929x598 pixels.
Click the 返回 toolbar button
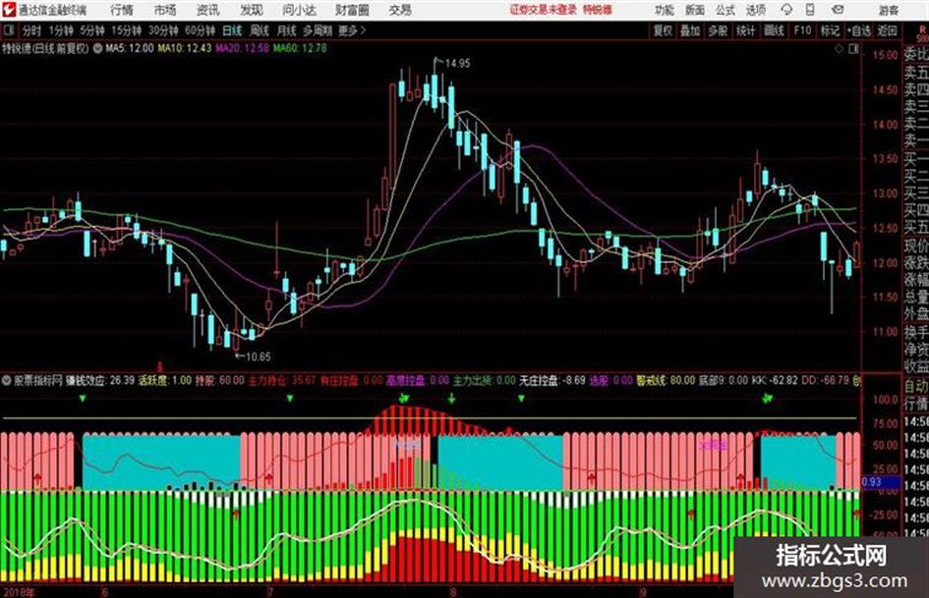pos(887,30)
